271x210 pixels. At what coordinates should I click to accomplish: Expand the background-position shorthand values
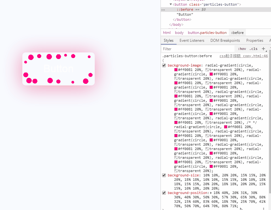click(x=211, y=193)
